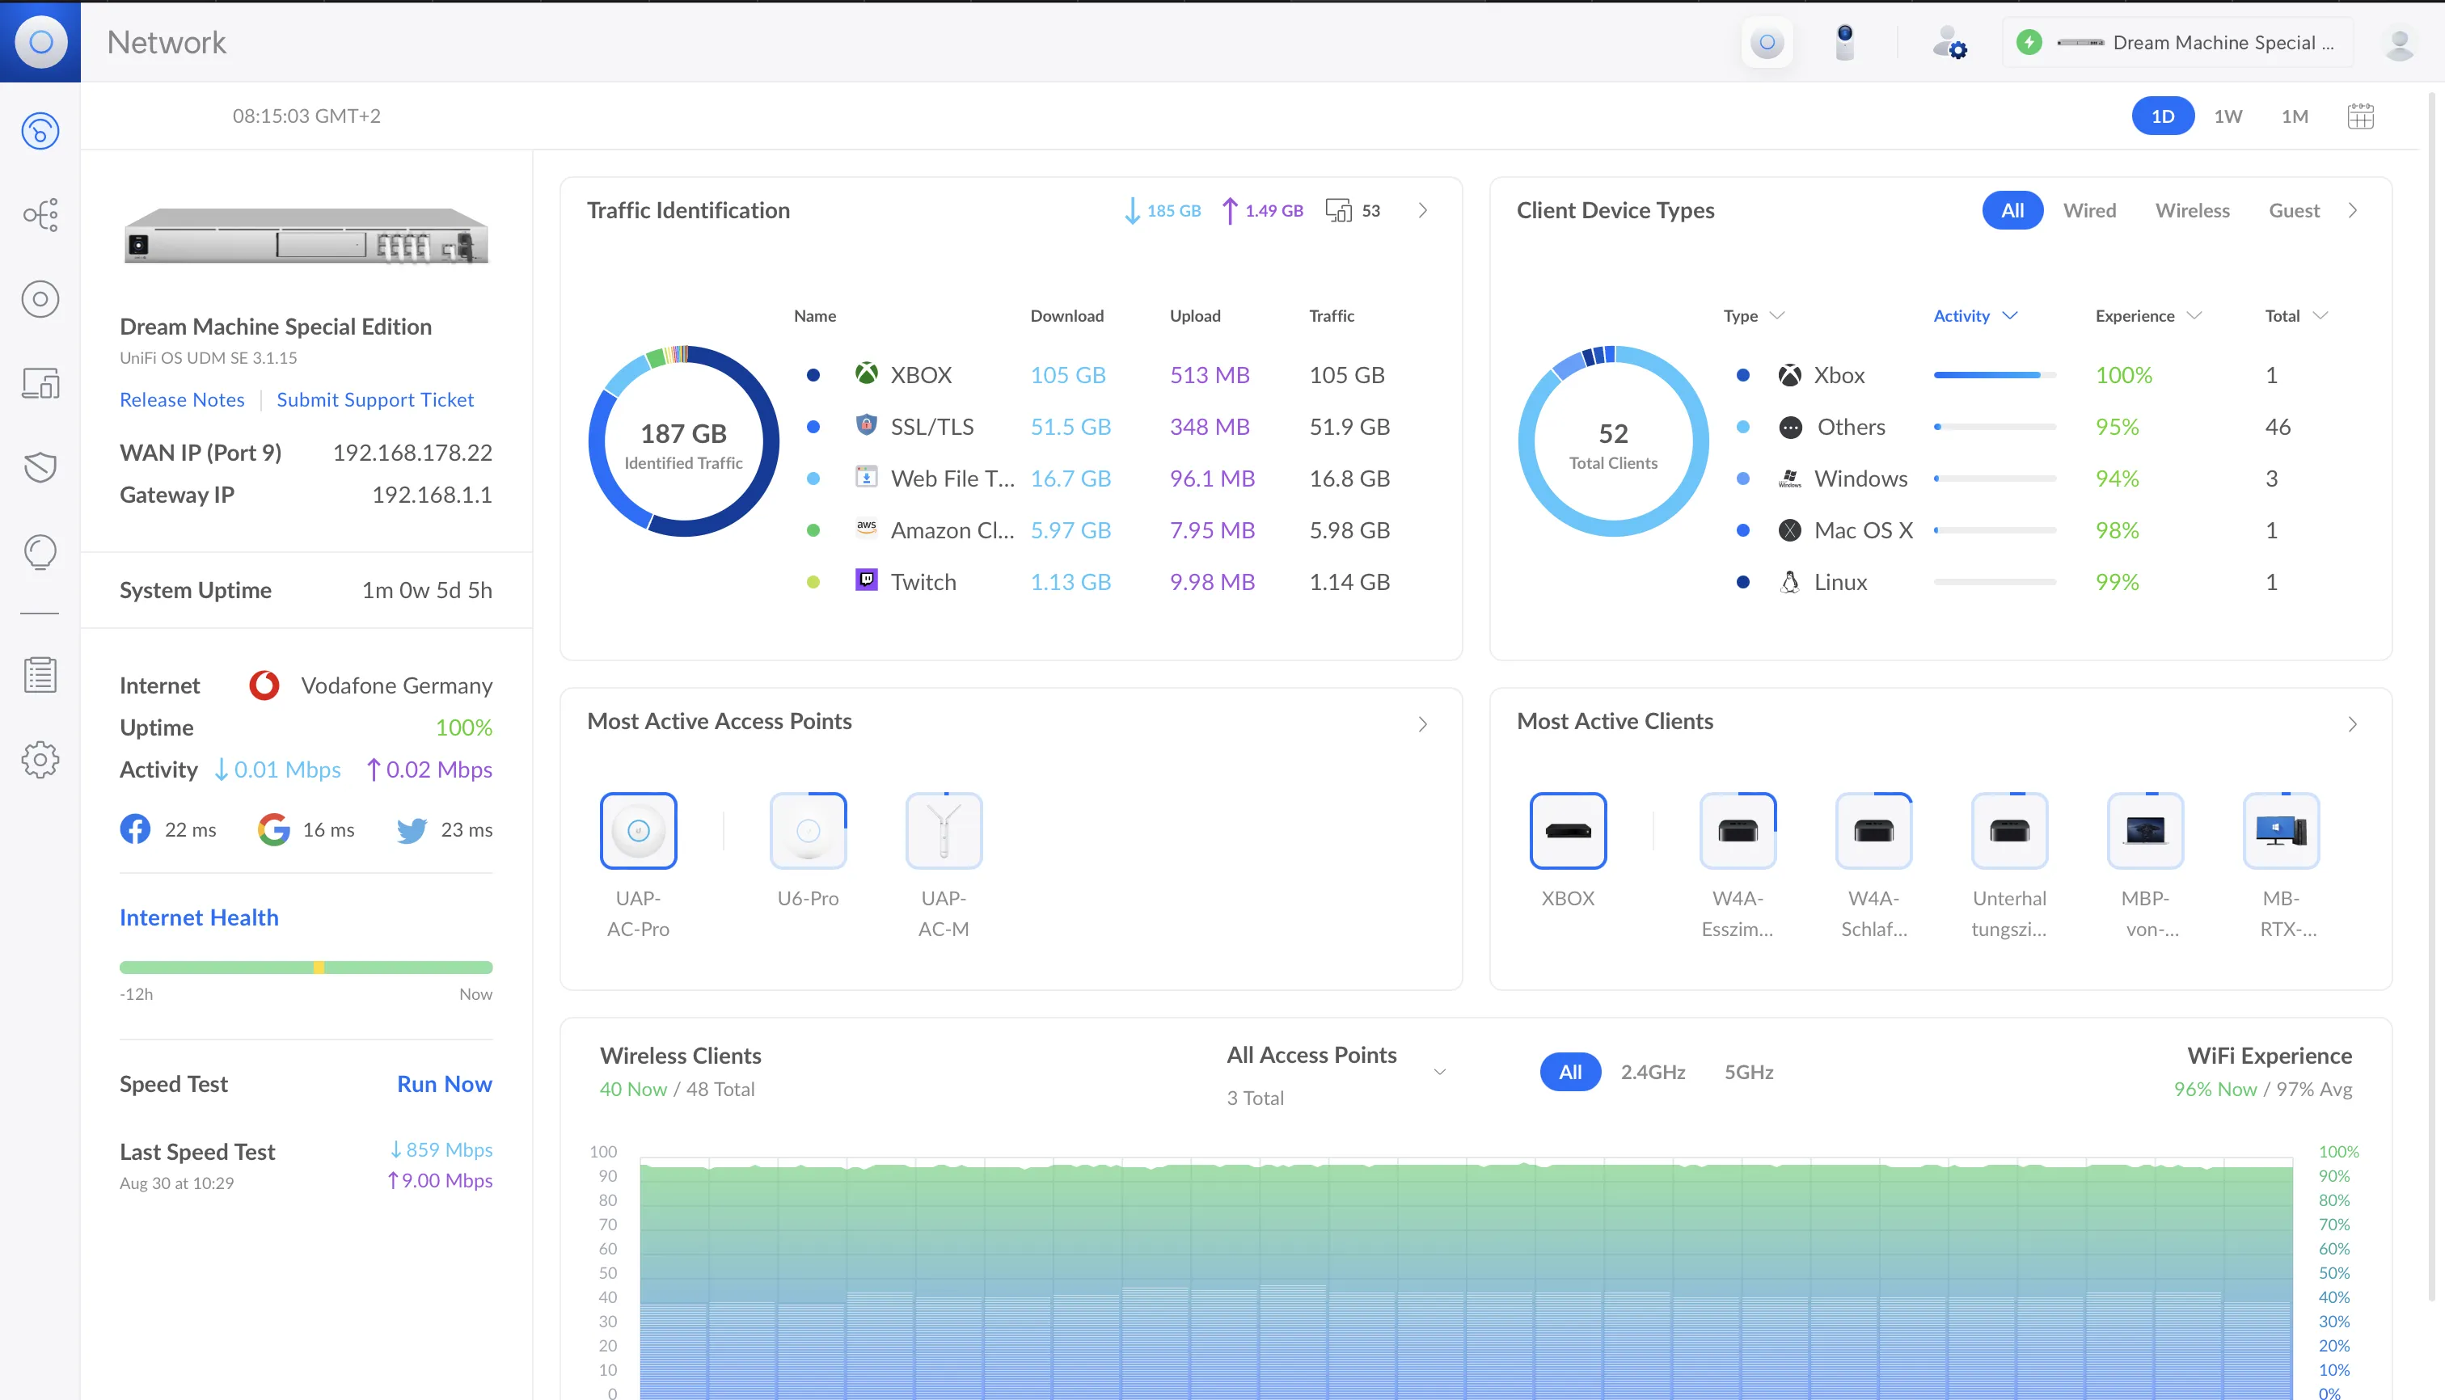2445x1400 pixels.
Task: Open the Protect camera app icon
Action: coord(1843,42)
